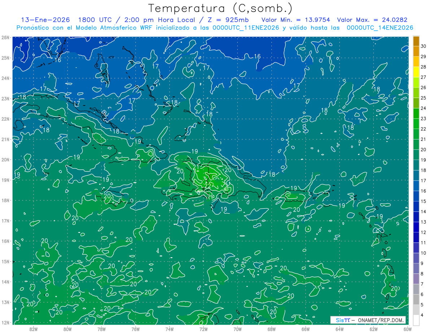Viewport: 433px width, 334px height.
Task: Click the '24N' latitude axis label
Action: pos(5,78)
